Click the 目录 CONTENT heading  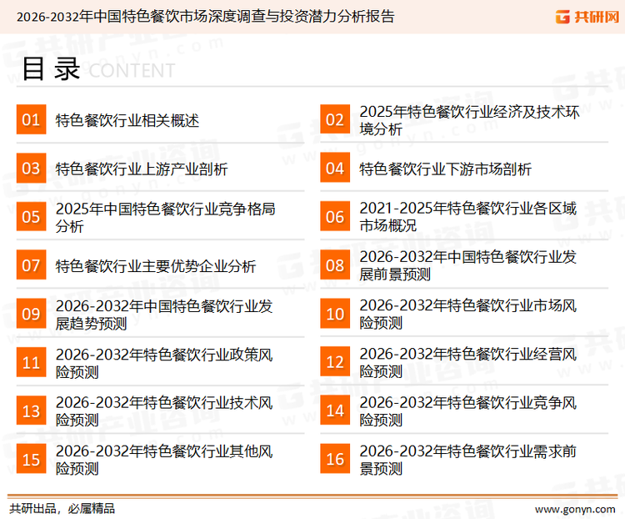pos(97,70)
